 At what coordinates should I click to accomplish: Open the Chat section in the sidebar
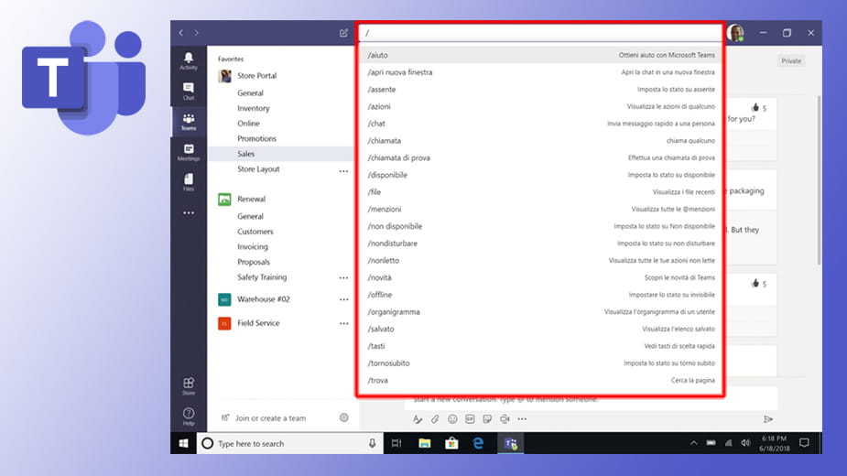[x=189, y=92]
